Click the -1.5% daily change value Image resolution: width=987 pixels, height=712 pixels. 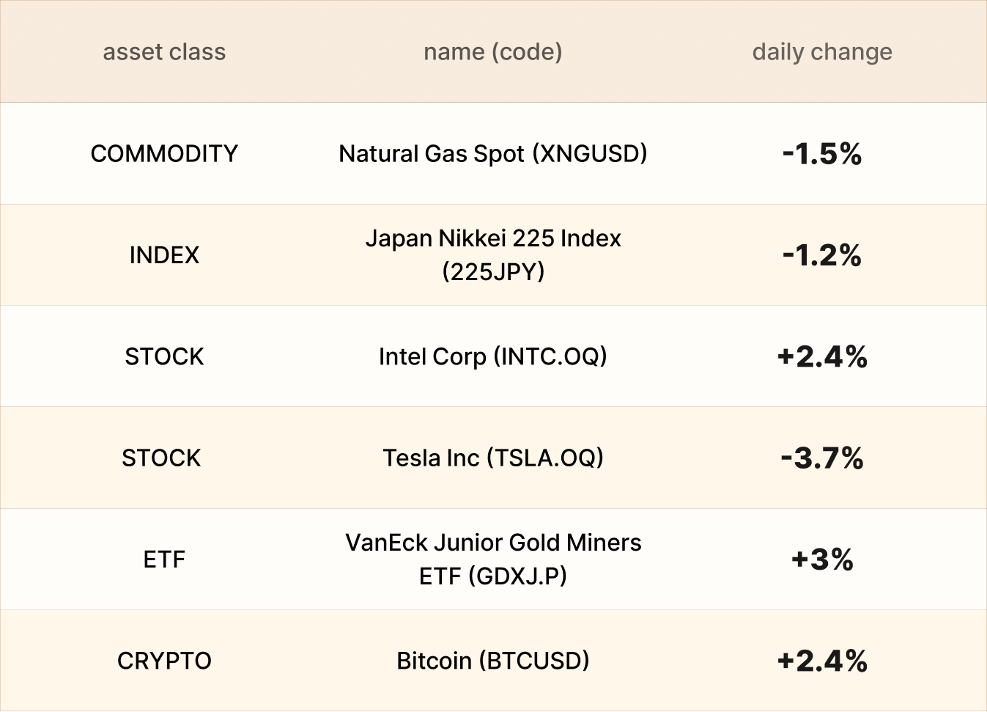pos(822,153)
